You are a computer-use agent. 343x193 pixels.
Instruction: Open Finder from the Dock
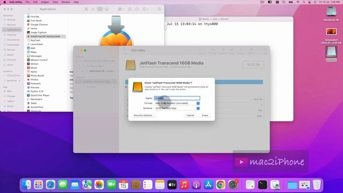(26, 184)
